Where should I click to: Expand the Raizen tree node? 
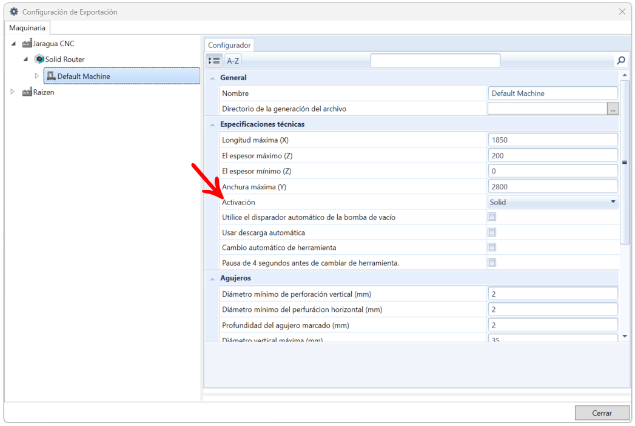coord(12,92)
